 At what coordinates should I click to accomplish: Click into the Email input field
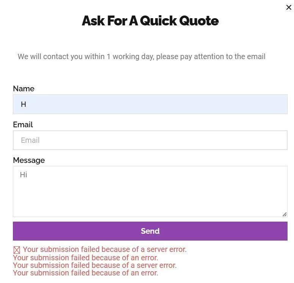click(x=150, y=140)
